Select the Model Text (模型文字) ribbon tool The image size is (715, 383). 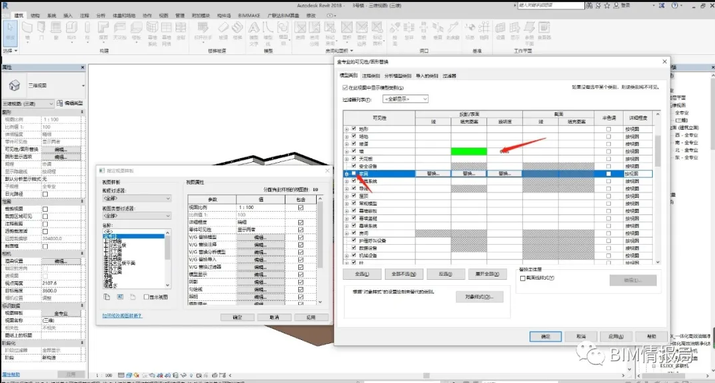pos(254,33)
